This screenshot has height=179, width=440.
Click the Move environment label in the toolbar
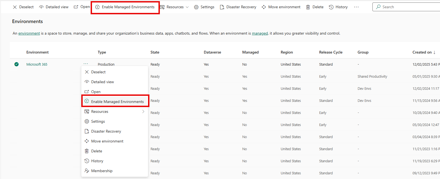pos(284,7)
